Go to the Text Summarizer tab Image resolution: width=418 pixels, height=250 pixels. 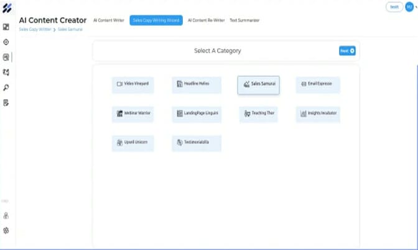point(244,20)
